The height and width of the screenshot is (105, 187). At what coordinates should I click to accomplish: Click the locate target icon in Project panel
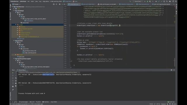point(54,4)
